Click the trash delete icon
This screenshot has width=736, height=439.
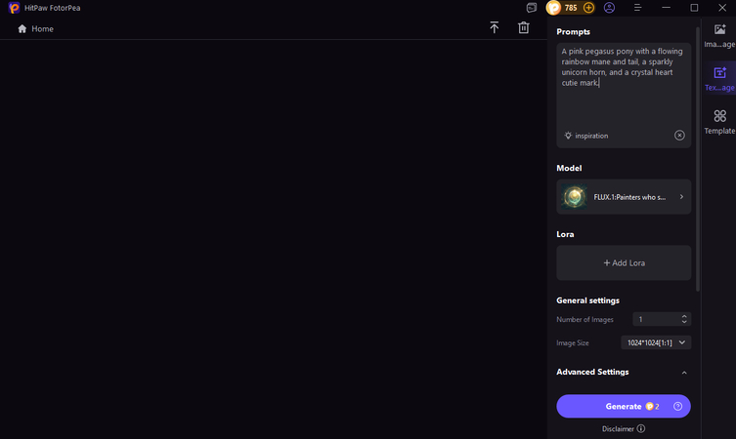click(524, 28)
